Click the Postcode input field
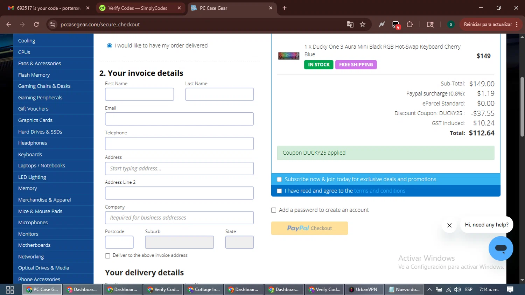 pos(119,242)
